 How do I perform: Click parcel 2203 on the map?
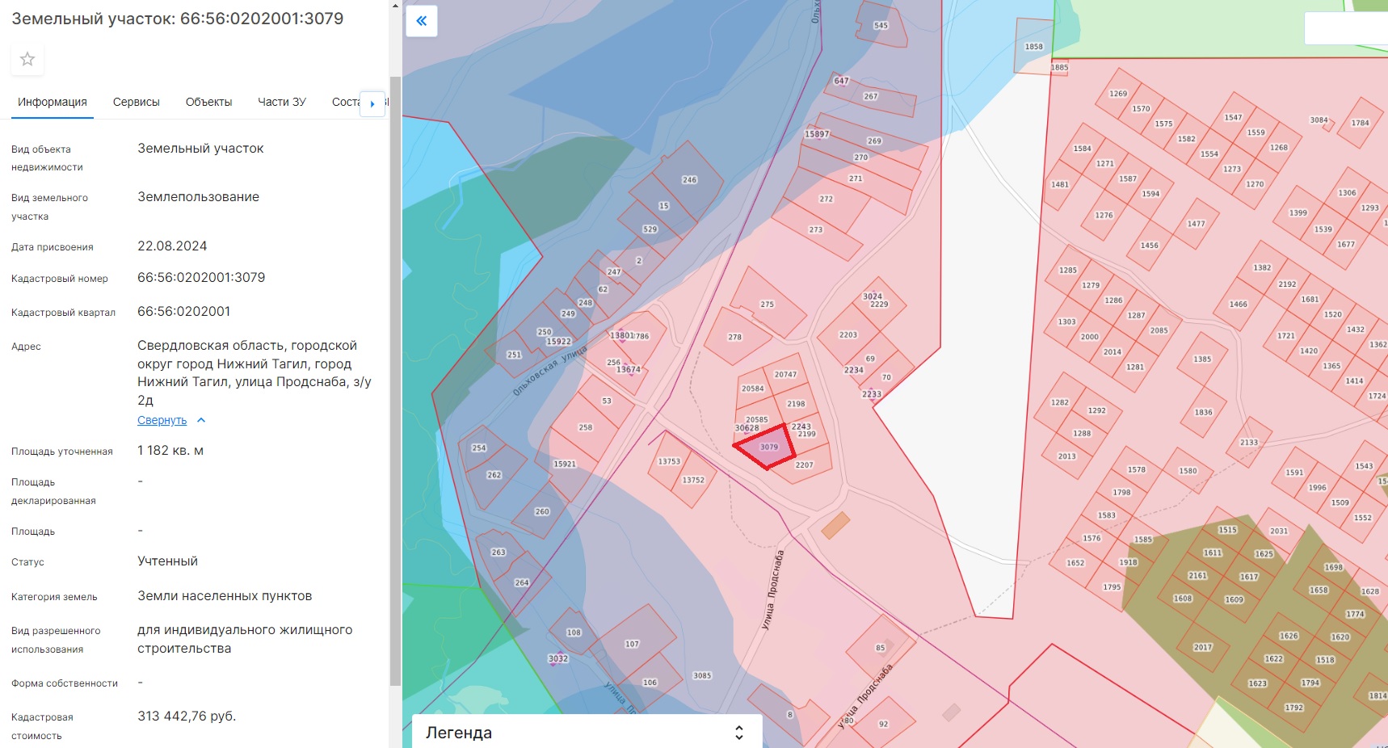coord(848,334)
